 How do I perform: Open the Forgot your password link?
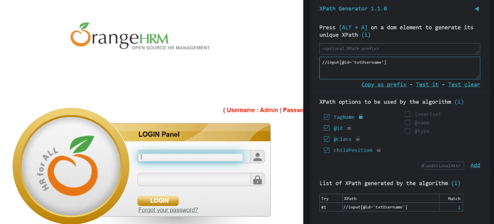(x=168, y=210)
